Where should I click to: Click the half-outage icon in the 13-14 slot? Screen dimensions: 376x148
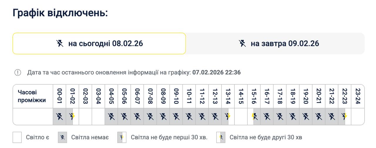228,117
